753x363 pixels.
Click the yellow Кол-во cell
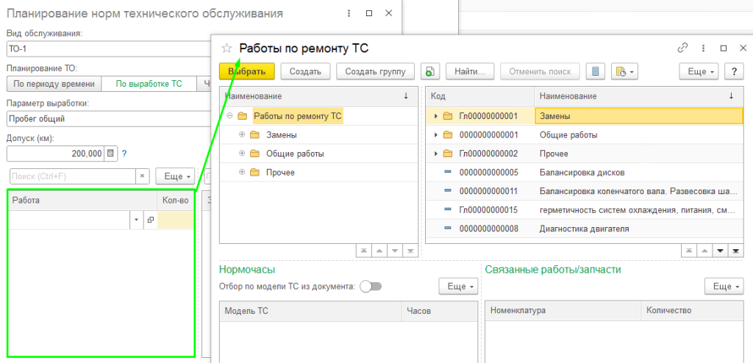pos(176,220)
